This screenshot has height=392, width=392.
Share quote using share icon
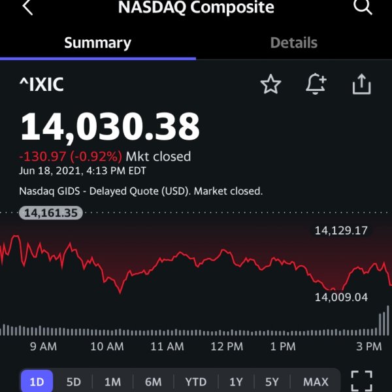point(361,84)
